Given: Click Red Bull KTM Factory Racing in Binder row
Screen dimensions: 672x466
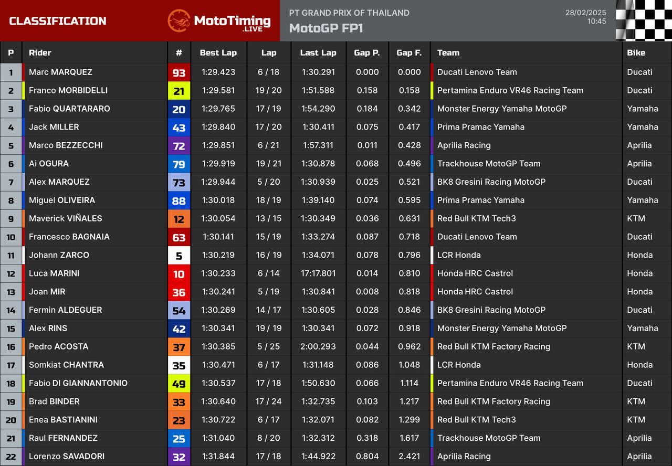Looking at the screenshot, I should click(x=493, y=401).
